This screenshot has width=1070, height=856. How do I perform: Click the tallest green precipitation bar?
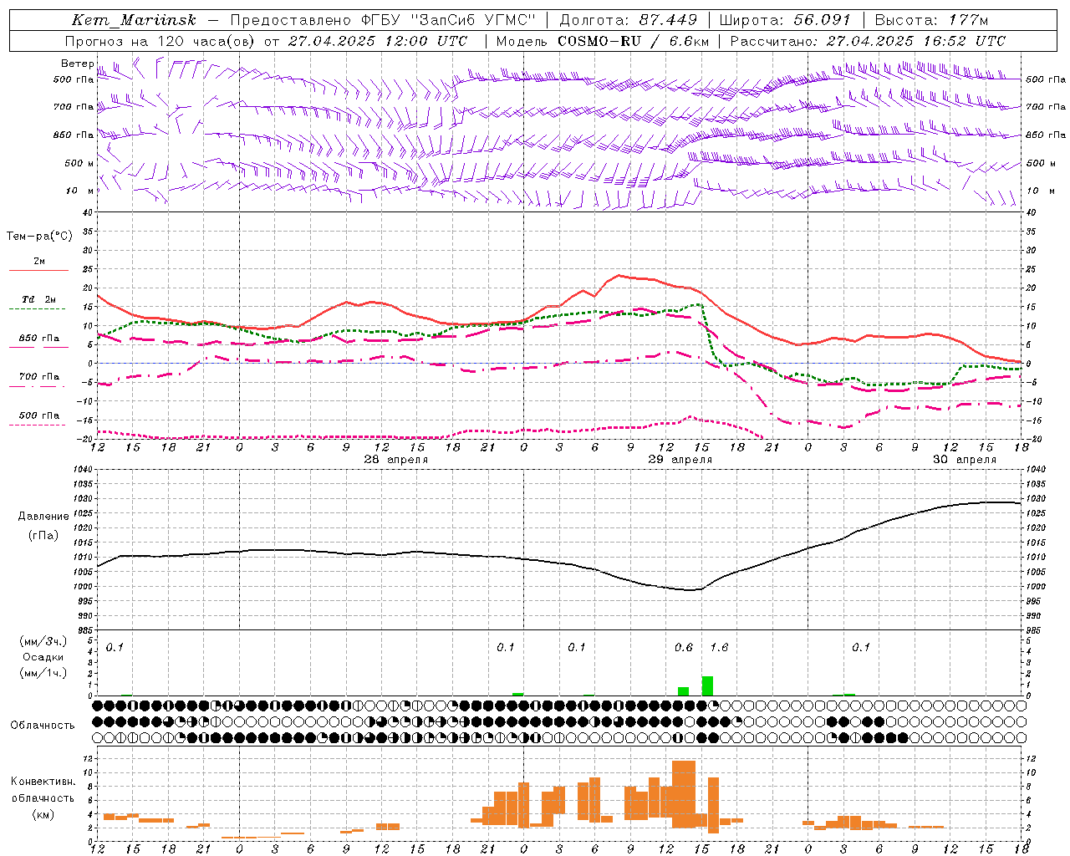click(707, 685)
